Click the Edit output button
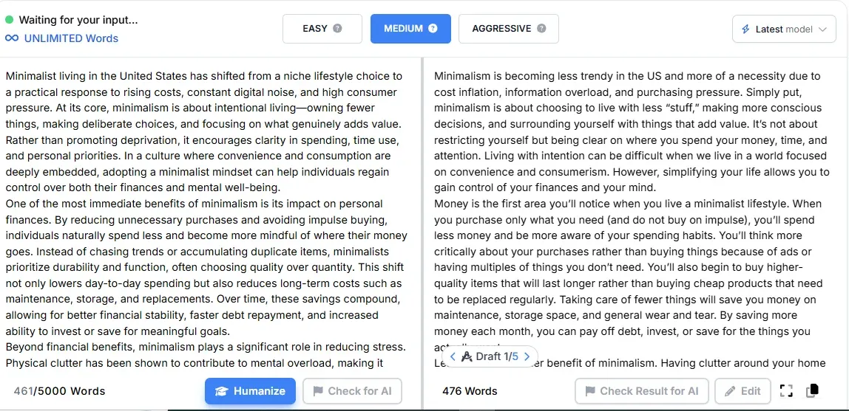The height and width of the screenshot is (411, 849). click(743, 391)
